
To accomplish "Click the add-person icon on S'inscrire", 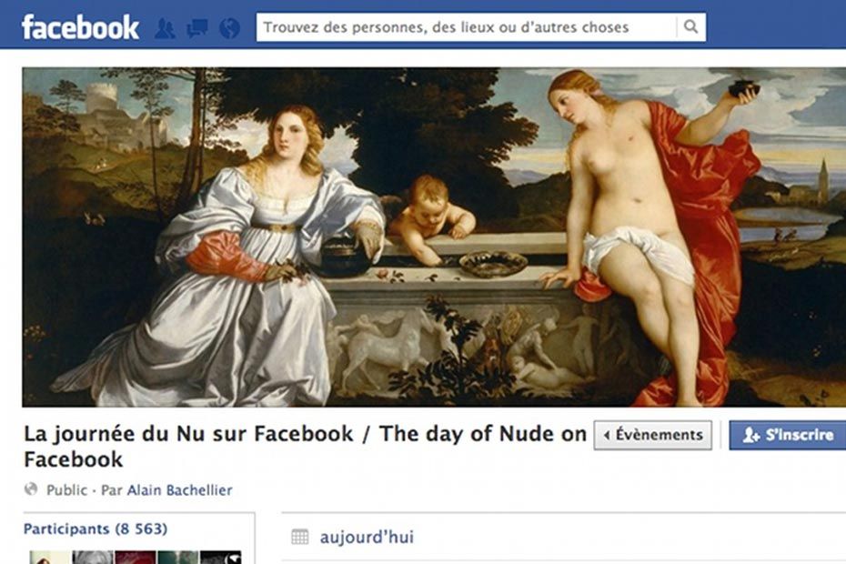I will tap(751, 435).
